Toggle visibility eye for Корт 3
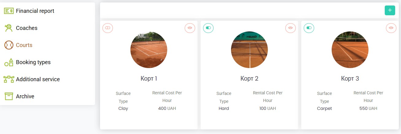This screenshot has height=134, width=401. (391, 28)
